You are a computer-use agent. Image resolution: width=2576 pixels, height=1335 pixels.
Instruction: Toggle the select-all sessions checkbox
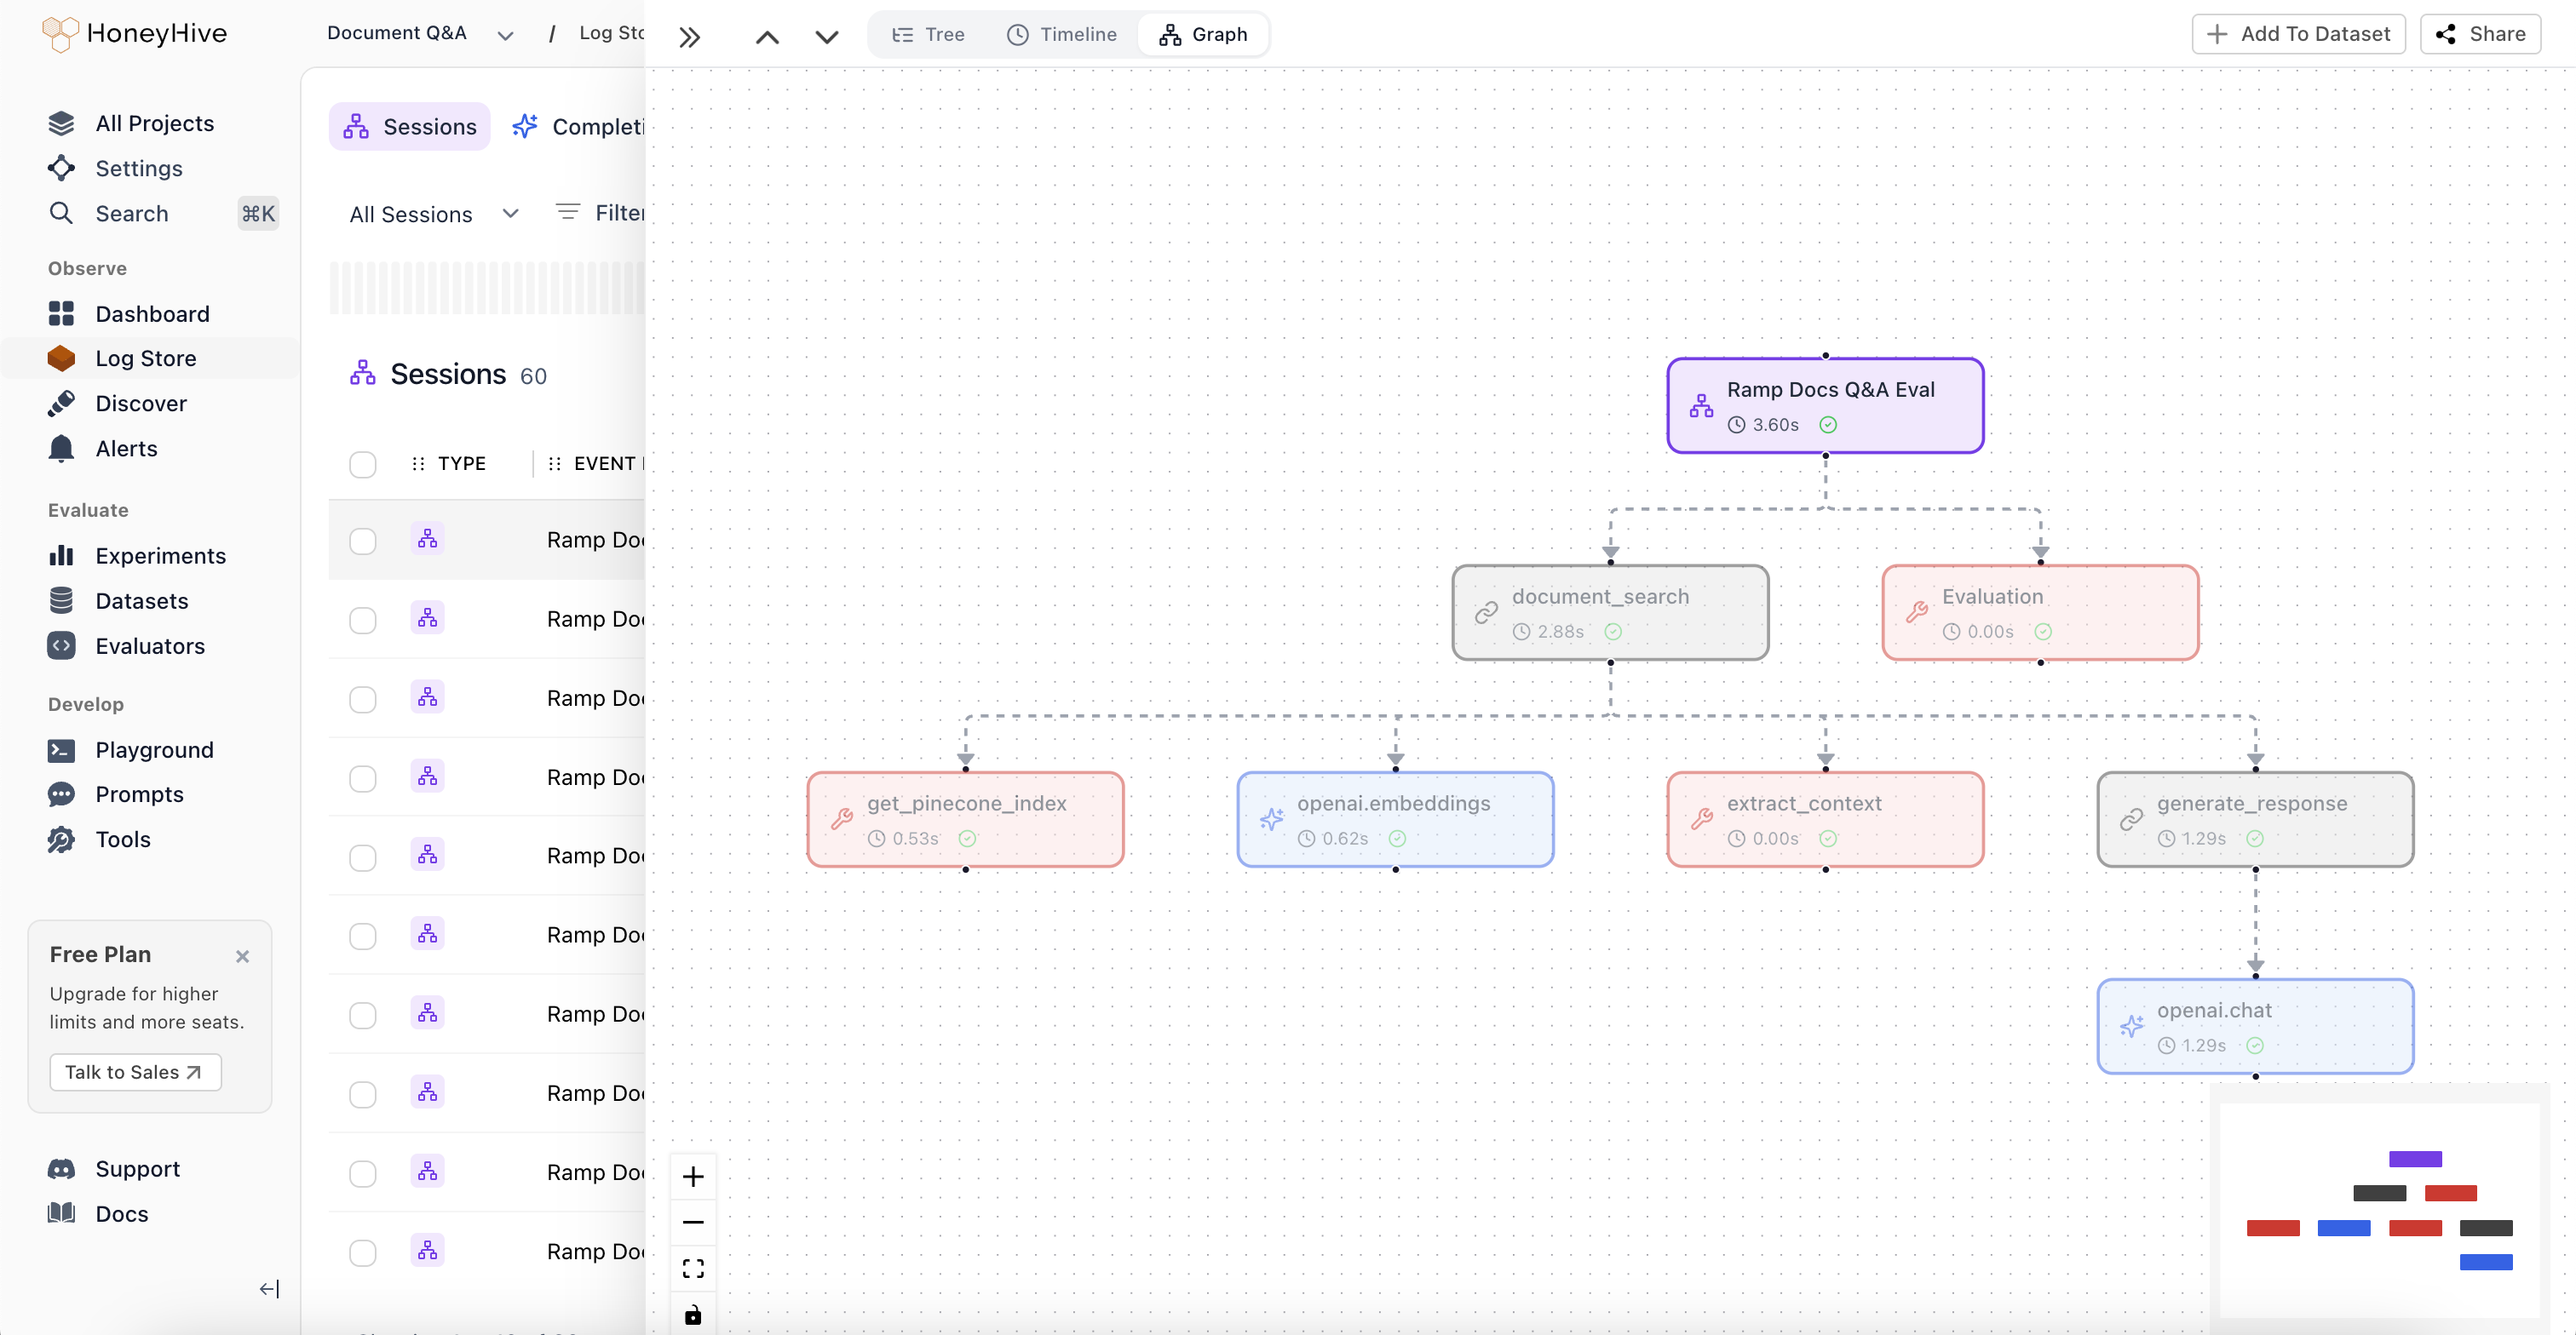click(x=363, y=464)
